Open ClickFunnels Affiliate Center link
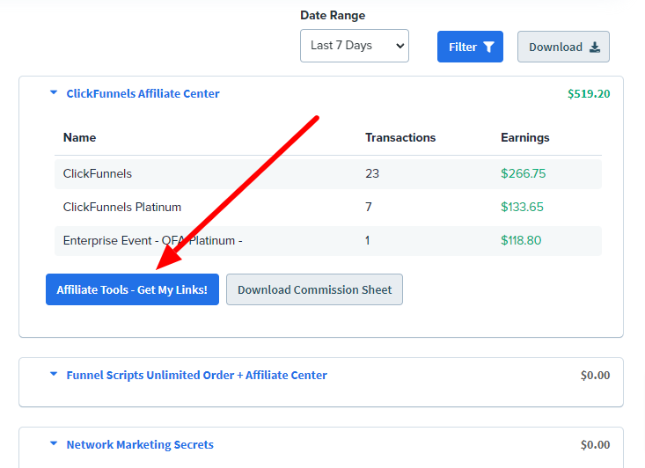Screen dimensions: 645x468 [143, 94]
